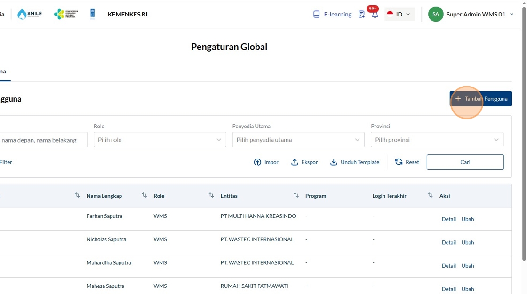Open E-learning link
This screenshot has height=294, width=527.
[x=332, y=14]
